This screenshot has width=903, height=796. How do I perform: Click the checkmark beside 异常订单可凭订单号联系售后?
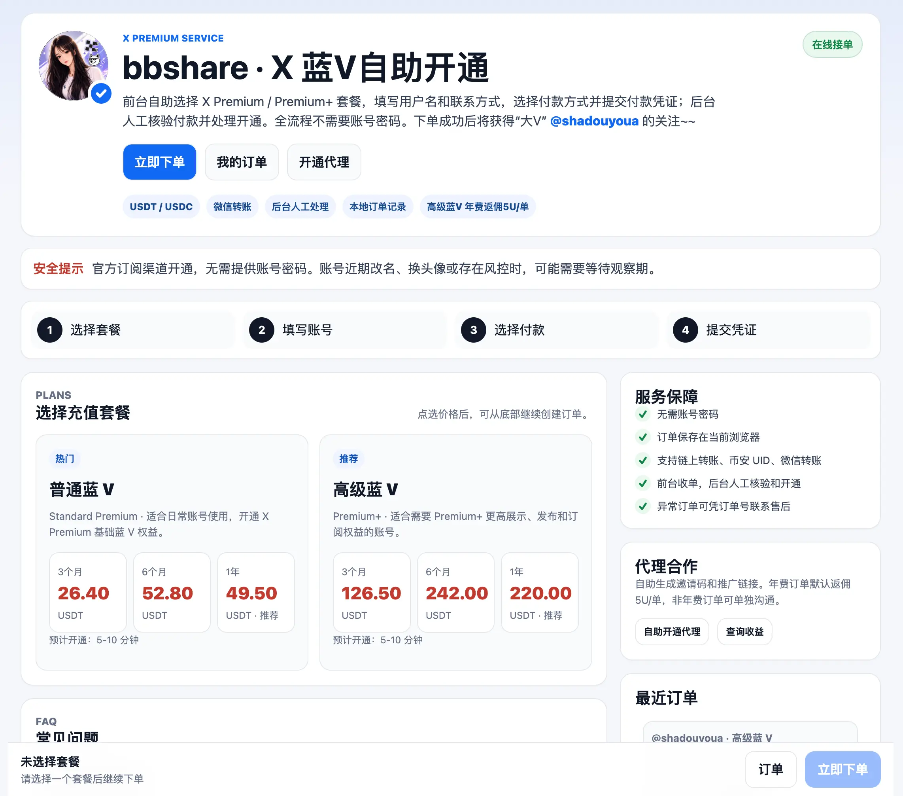[643, 506]
